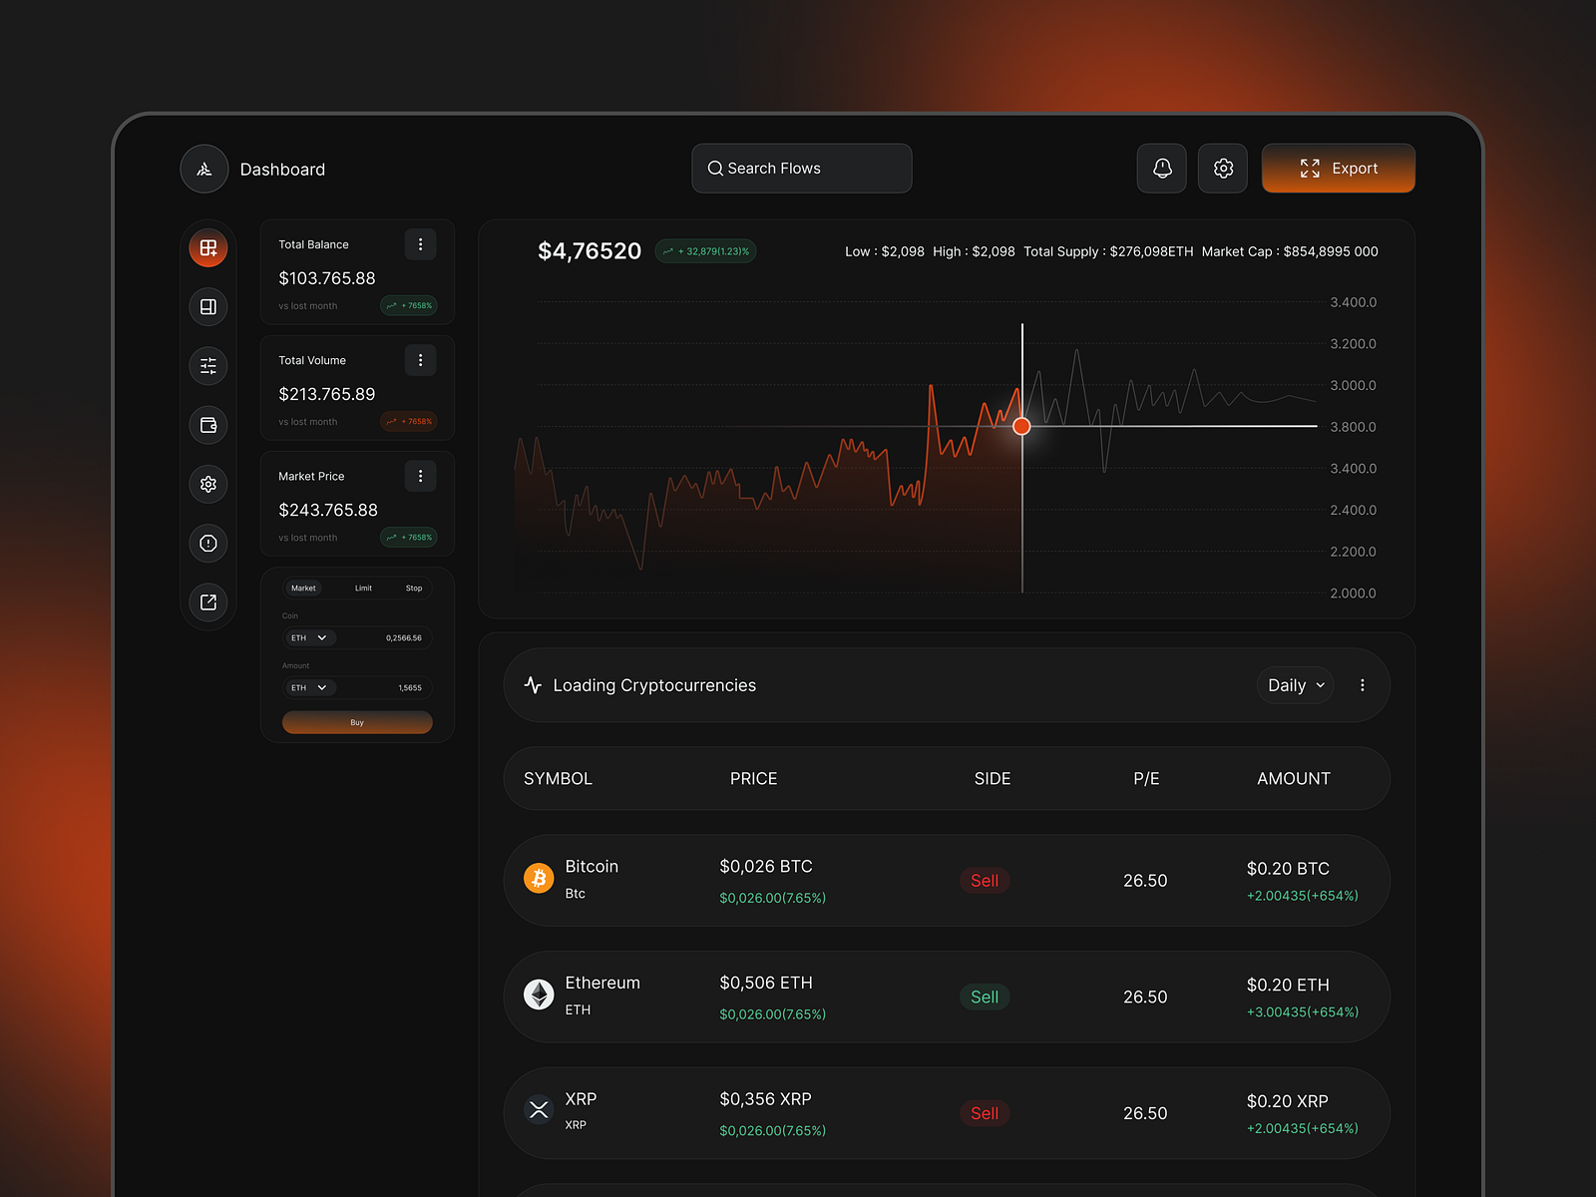Click the Buy button

point(357,722)
